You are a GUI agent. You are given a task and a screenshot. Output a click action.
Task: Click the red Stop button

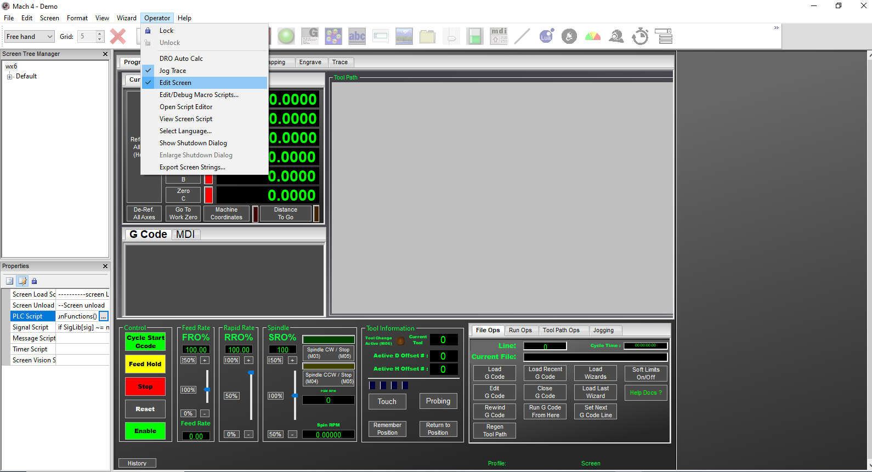pos(145,386)
